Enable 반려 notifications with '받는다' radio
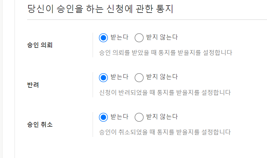The width and height of the screenshot is (267, 158). tap(104, 78)
